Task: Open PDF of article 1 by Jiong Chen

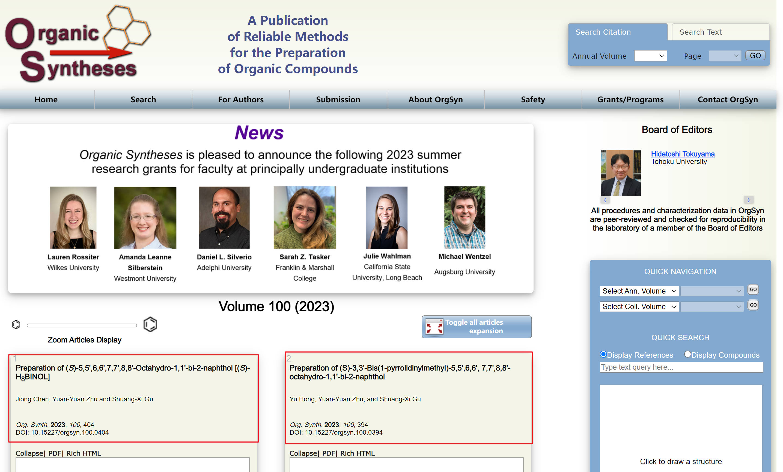Action: click(x=55, y=453)
